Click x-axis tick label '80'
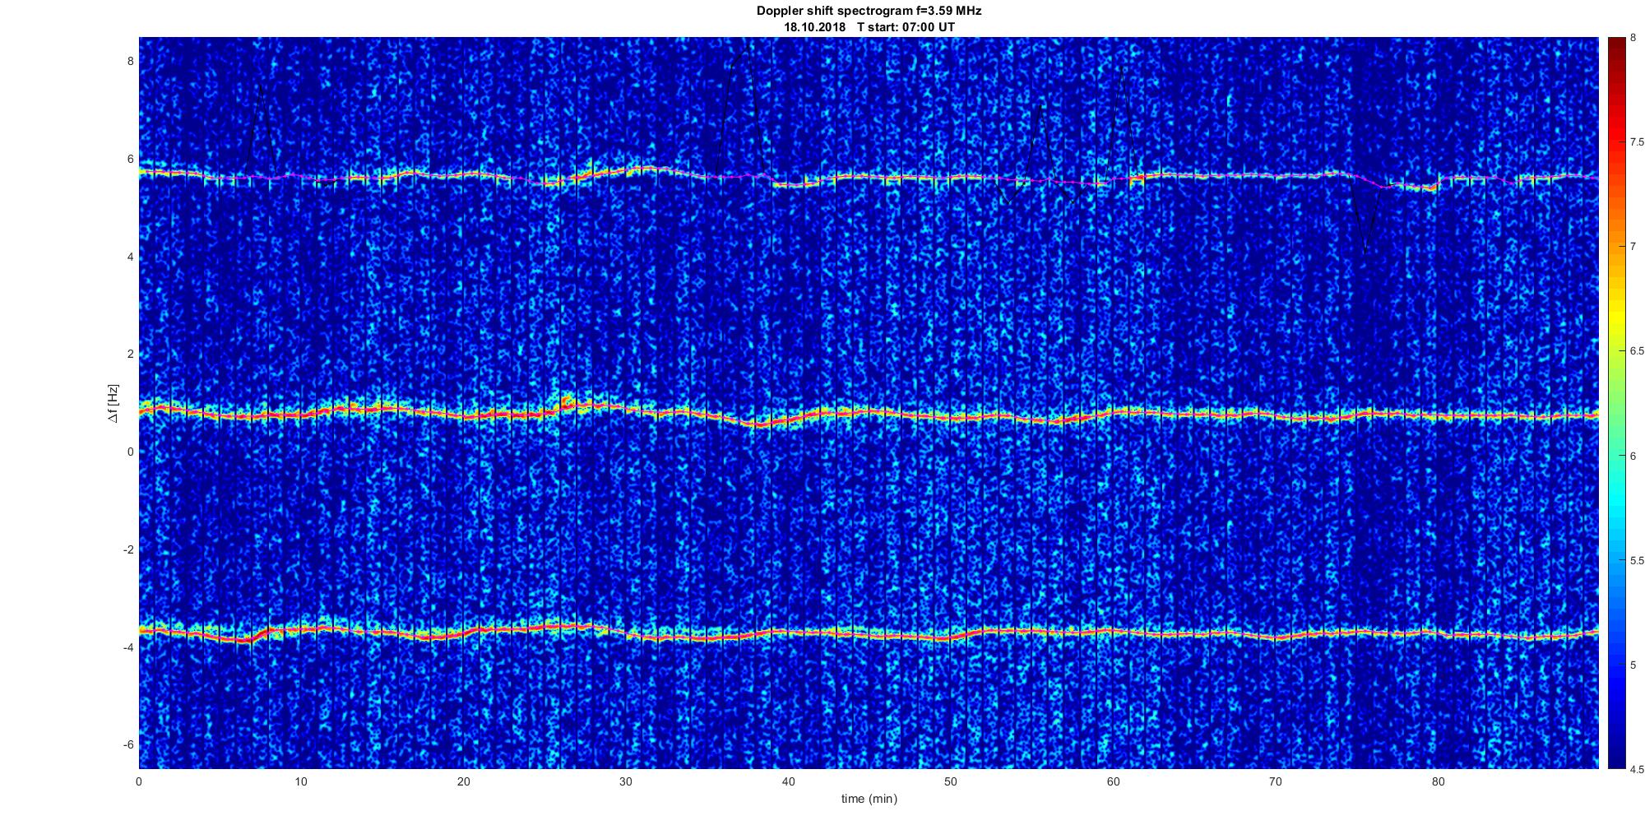The width and height of the screenshot is (1645, 825). click(1437, 782)
